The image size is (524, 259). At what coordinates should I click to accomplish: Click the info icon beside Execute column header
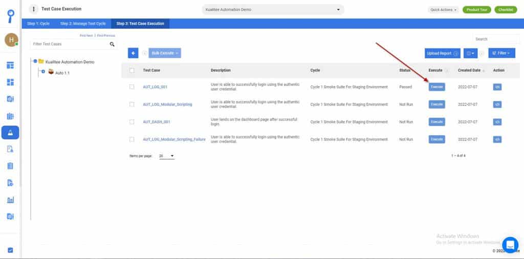click(x=447, y=71)
